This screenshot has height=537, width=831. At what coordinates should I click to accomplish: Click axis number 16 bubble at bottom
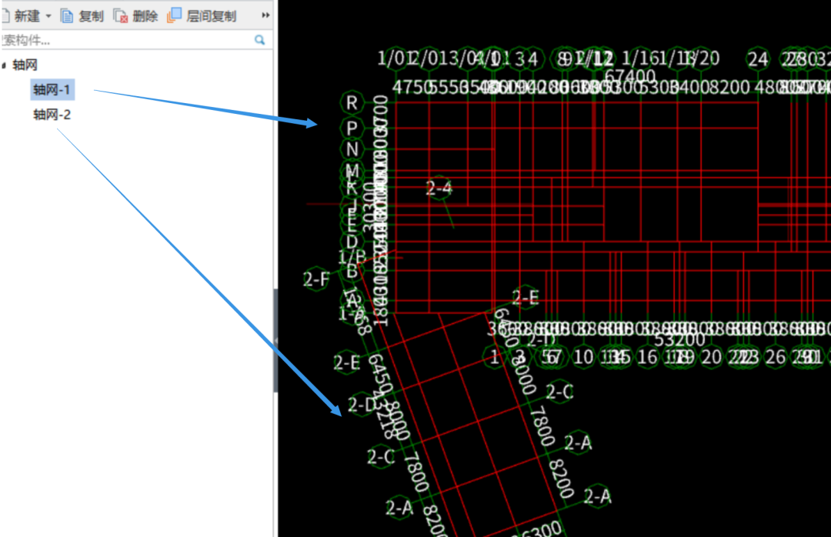click(647, 357)
